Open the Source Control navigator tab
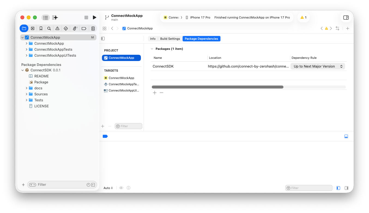The width and height of the screenshot is (369, 213). (33, 28)
